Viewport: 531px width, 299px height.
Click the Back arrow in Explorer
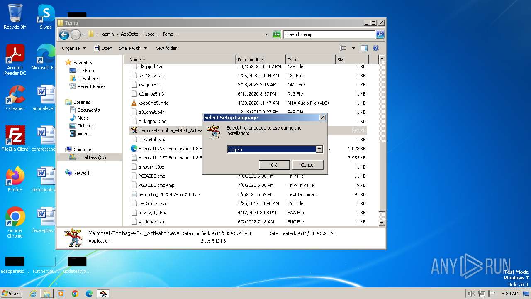click(64, 34)
